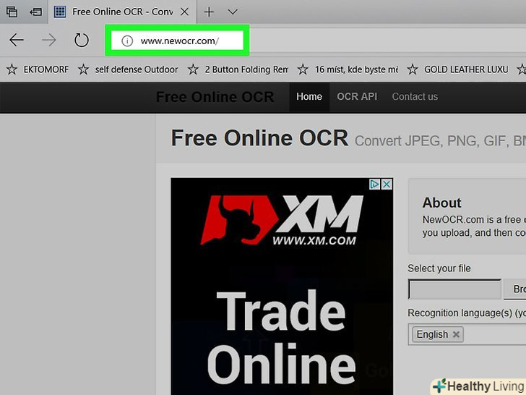
Task: Click the Browse button for file selection
Action: [515, 289]
